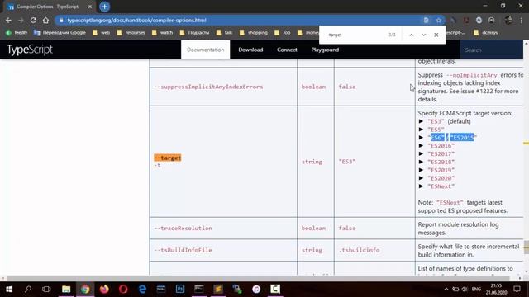The height and width of the screenshot is (297, 529).
Task: Open Sublime Text from taskbar
Action: (x=218, y=290)
